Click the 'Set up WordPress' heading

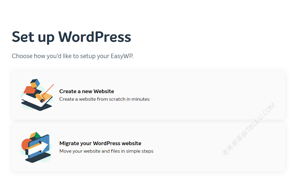[x=71, y=37]
